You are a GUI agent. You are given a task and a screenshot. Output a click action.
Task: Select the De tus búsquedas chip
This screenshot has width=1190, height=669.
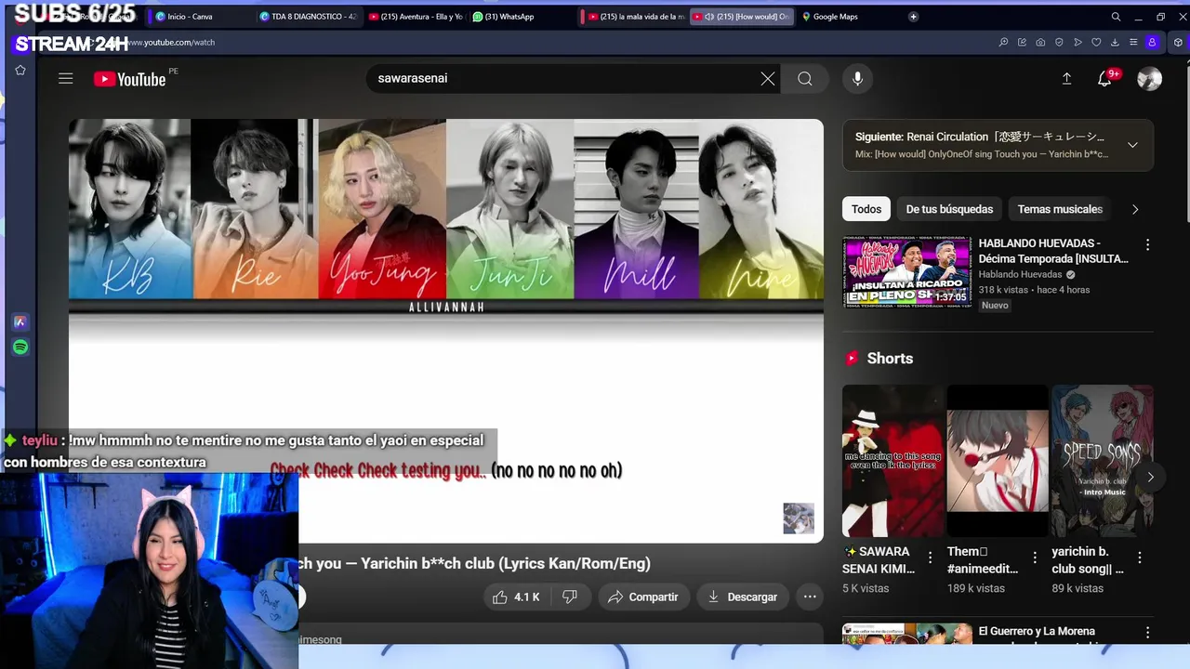click(x=949, y=209)
